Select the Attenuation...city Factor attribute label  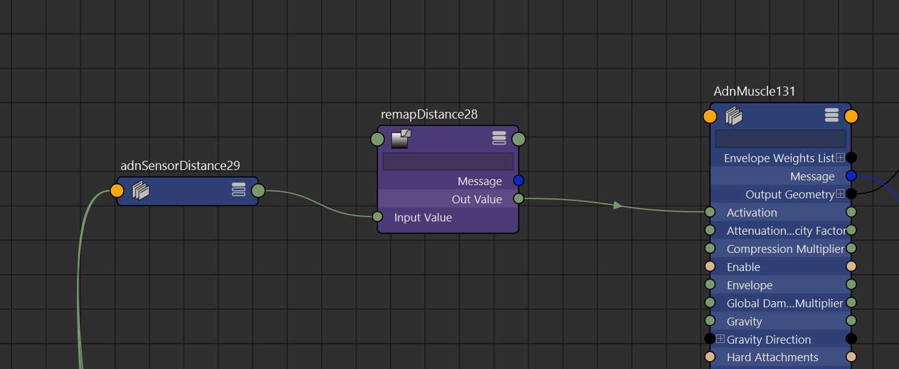[x=786, y=230]
